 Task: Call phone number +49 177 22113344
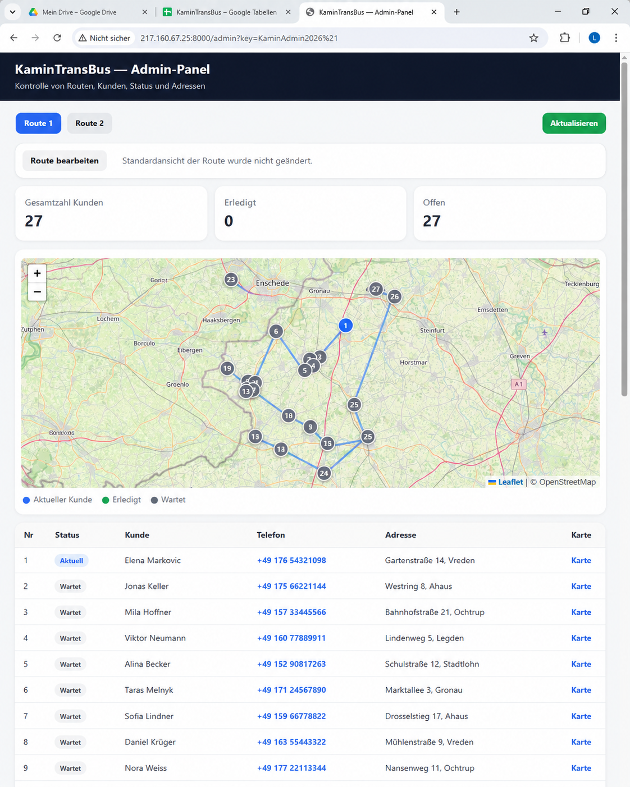[291, 768]
